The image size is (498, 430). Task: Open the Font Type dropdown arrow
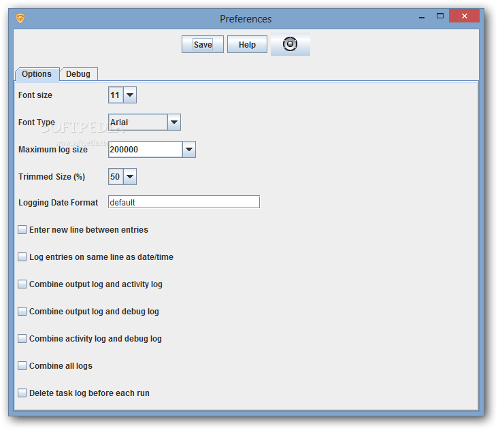click(x=174, y=122)
